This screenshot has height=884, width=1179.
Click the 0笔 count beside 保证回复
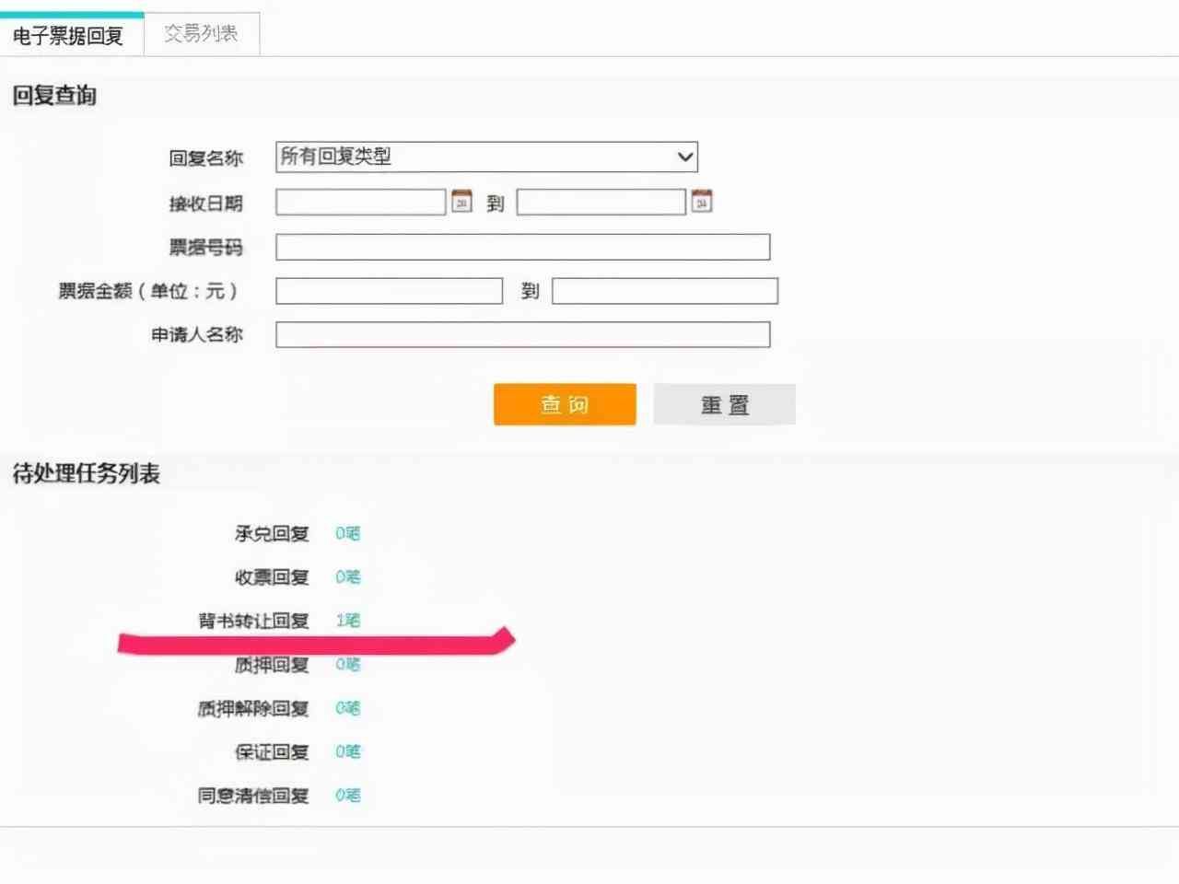[346, 751]
